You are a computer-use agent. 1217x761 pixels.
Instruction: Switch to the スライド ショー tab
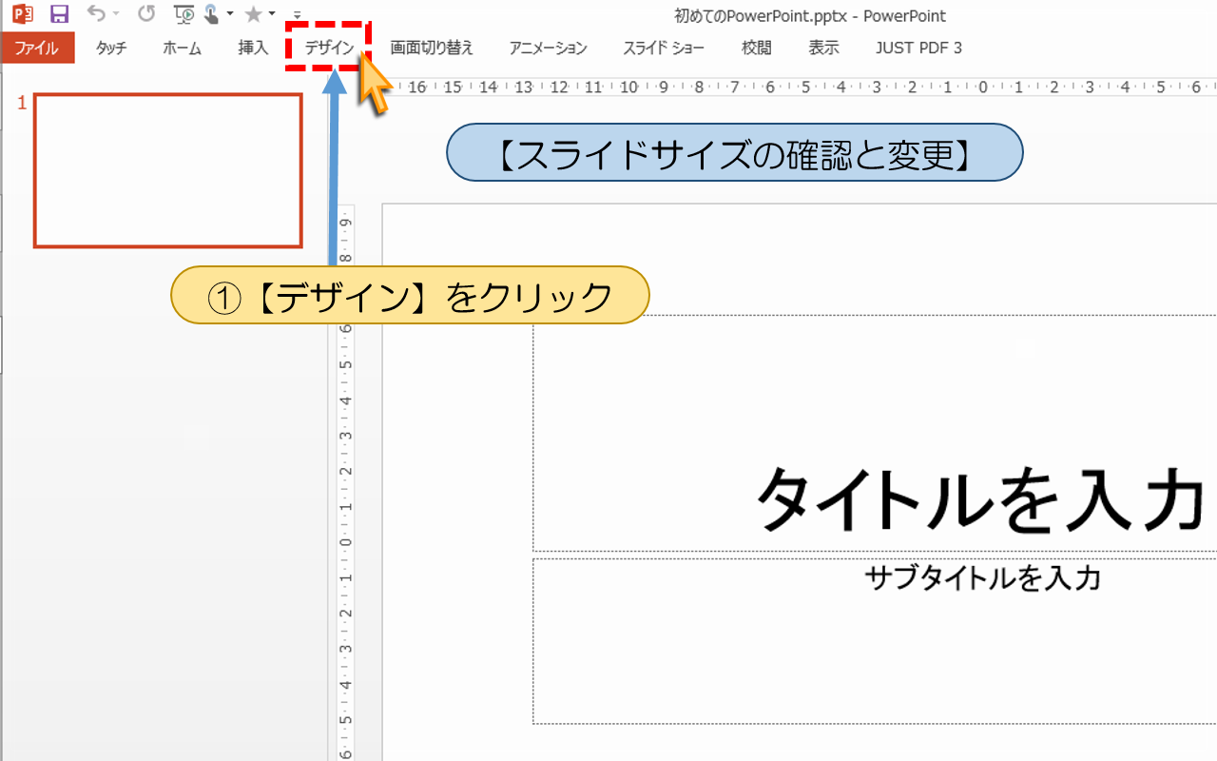coord(664,47)
